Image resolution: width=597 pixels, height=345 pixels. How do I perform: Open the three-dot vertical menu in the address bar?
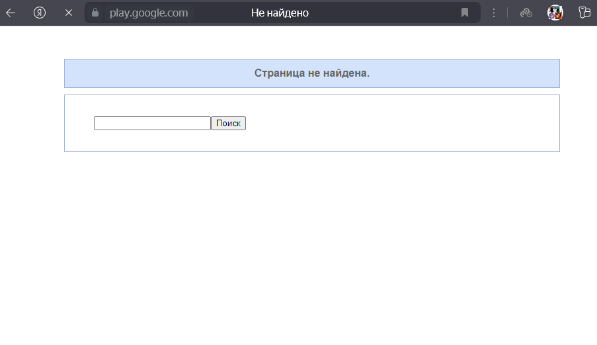coord(493,13)
